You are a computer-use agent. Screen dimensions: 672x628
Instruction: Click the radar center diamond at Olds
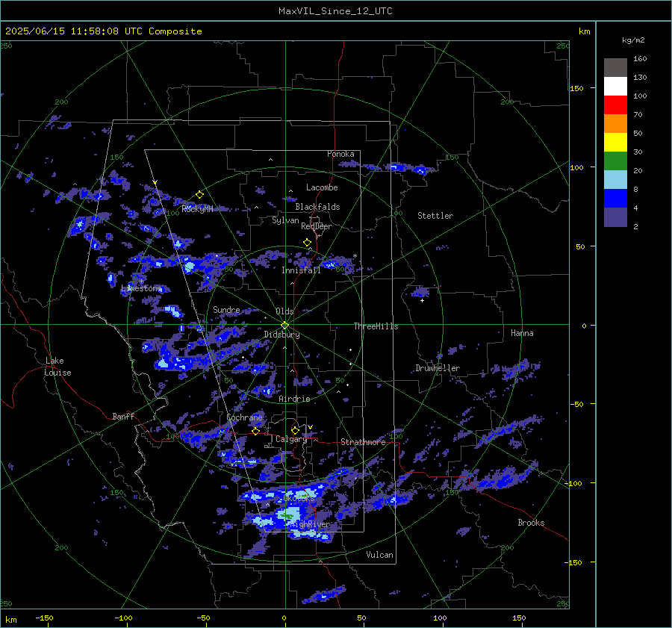click(x=285, y=326)
